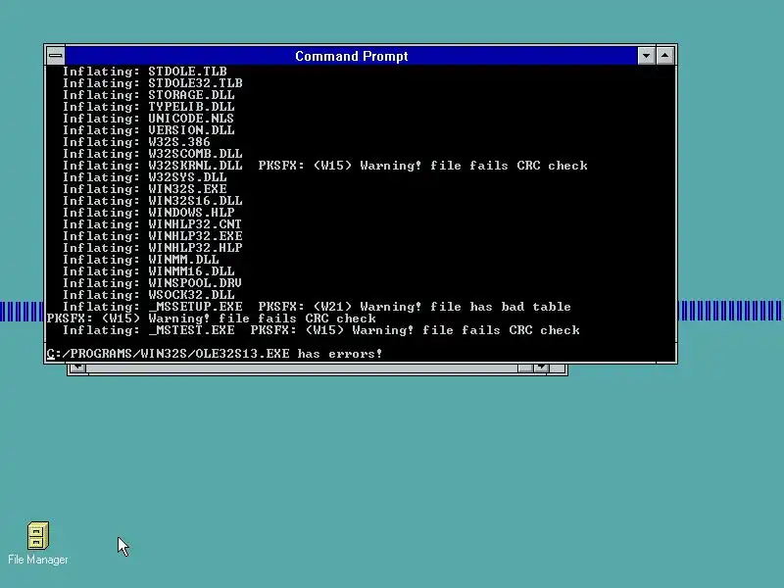
Task: Click the _MSTEST.EXE CRC check warning text
Action: (415, 330)
